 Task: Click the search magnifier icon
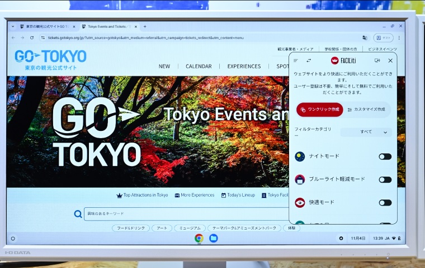point(78,214)
